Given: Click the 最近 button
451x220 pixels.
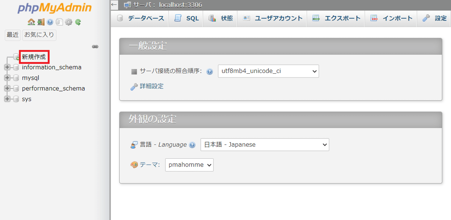Looking at the screenshot, I should pyautogui.click(x=12, y=35).
